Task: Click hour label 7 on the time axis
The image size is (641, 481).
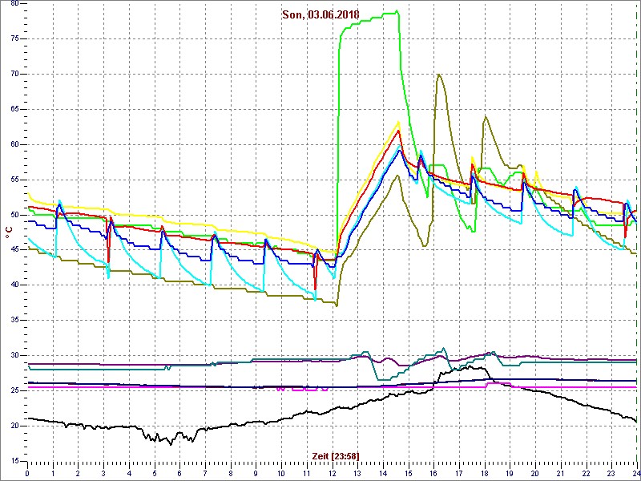Action: tap(205, 472)
